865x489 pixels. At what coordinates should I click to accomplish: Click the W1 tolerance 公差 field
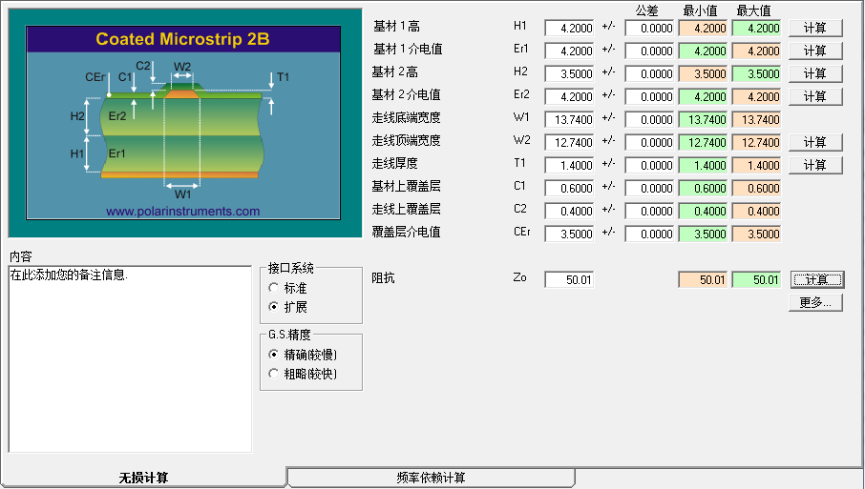(649, 119)
